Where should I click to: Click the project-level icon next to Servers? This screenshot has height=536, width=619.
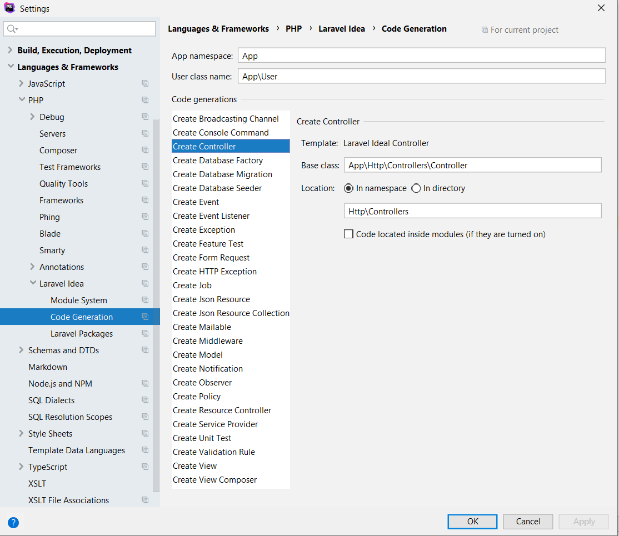[145, 133]
